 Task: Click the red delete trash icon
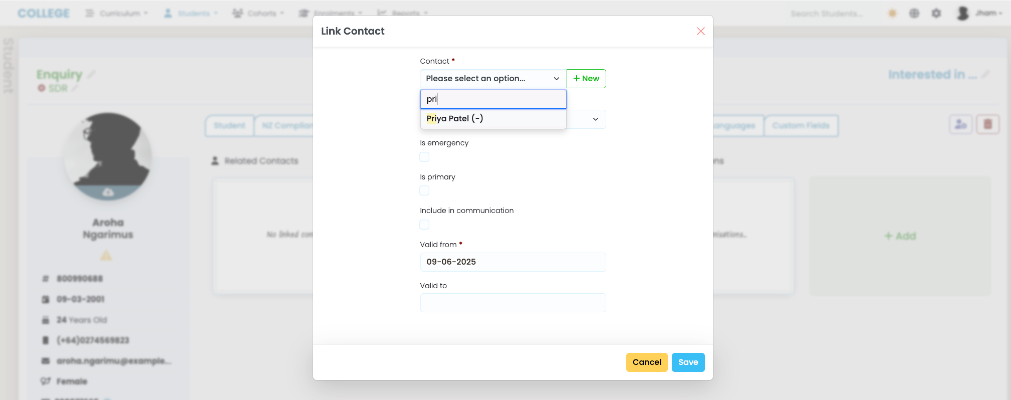click(988, 124)
